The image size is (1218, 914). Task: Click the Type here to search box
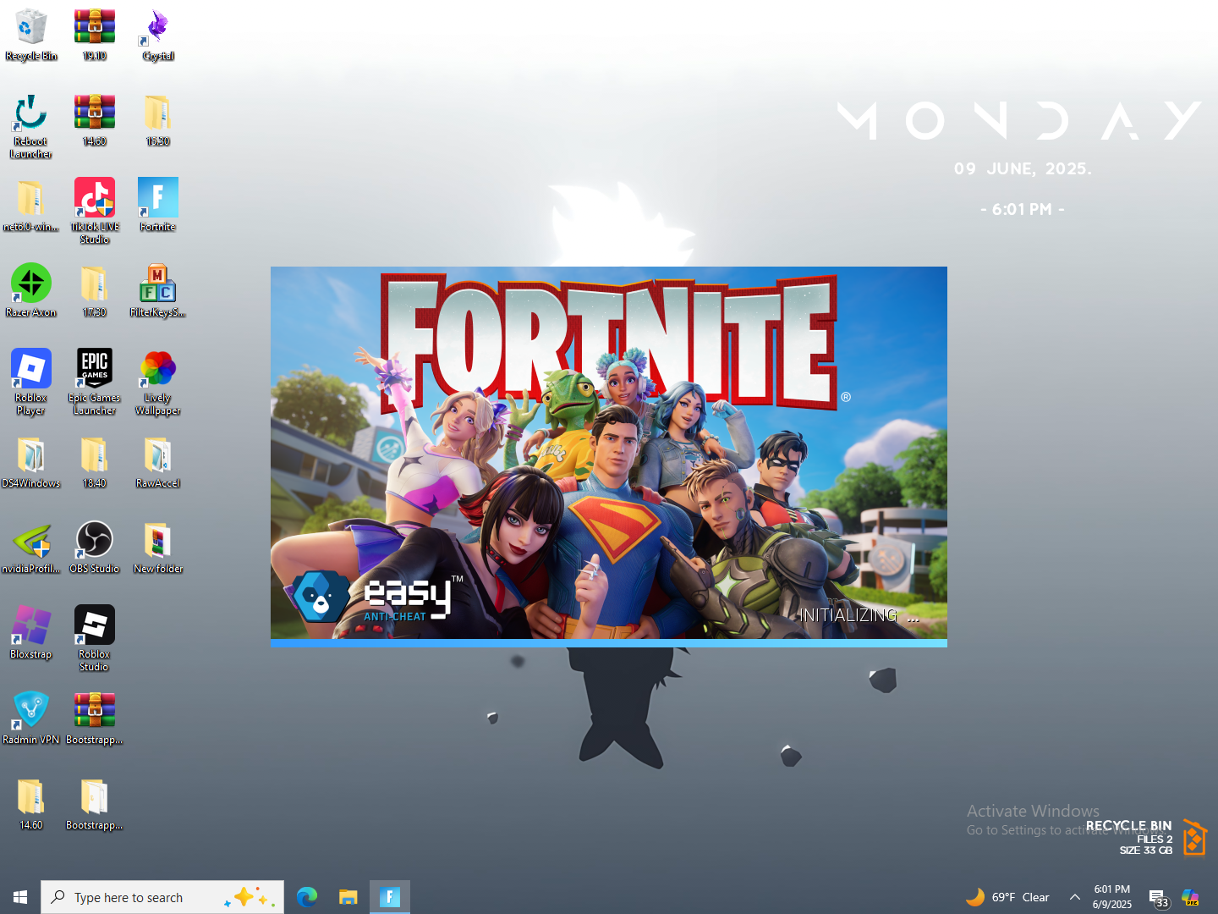click(162, 897)
